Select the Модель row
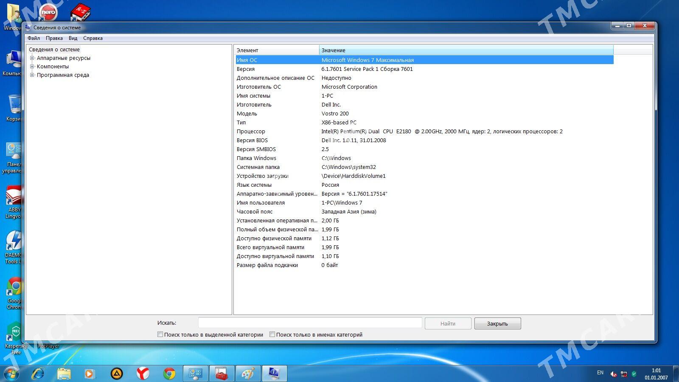Screen dimensions: 679x382 (424, 113)
